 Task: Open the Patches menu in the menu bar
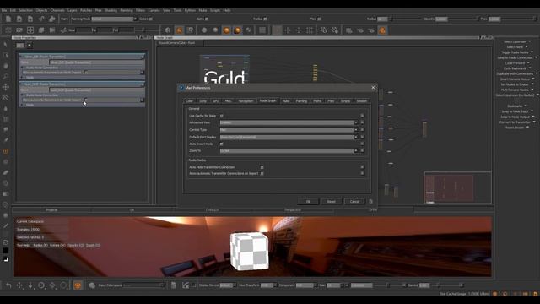[86, 10]
